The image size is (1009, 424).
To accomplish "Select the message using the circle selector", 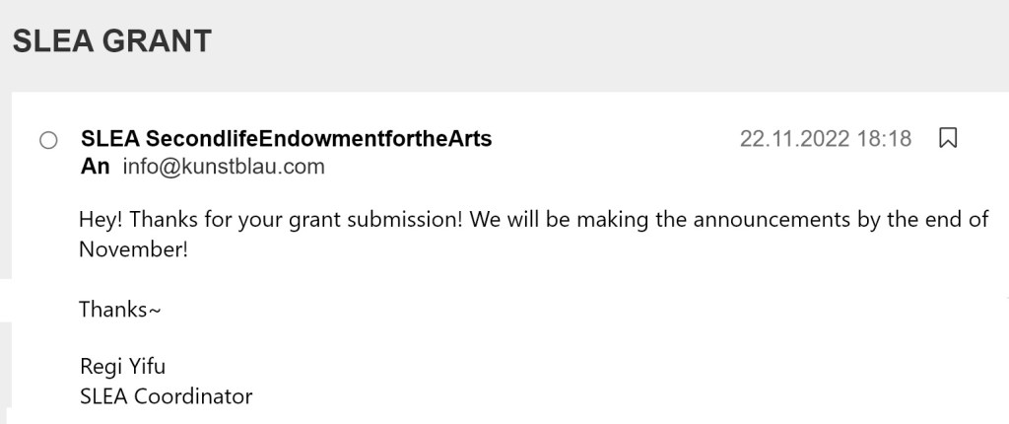I will click(x=48, y=141).
